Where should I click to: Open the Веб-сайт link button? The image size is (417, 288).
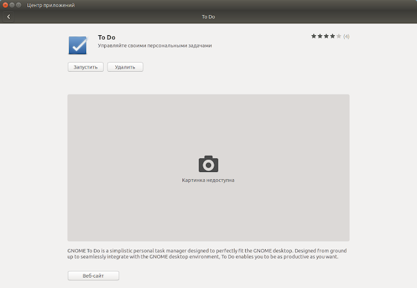coord(93,276)
